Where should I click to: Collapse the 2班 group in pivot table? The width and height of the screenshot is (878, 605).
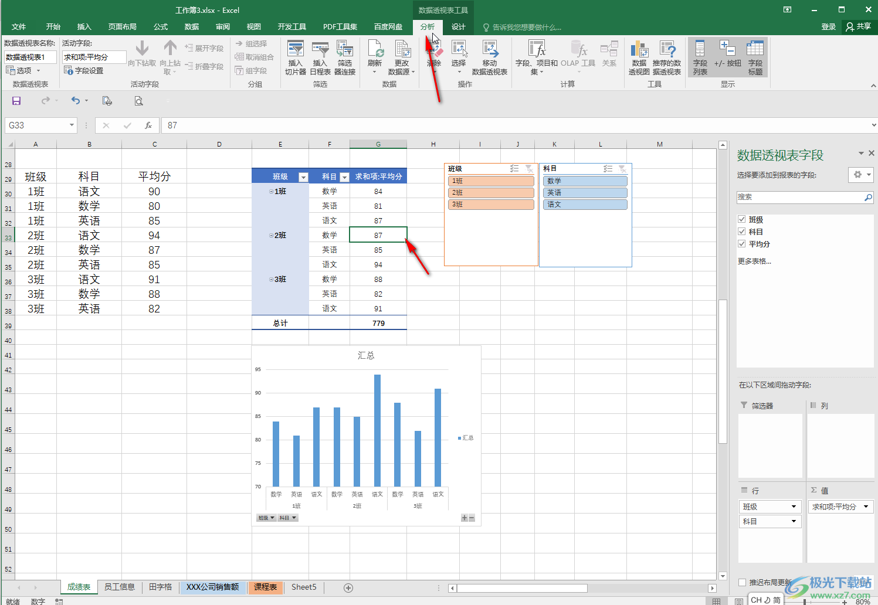tap(271, 236)
